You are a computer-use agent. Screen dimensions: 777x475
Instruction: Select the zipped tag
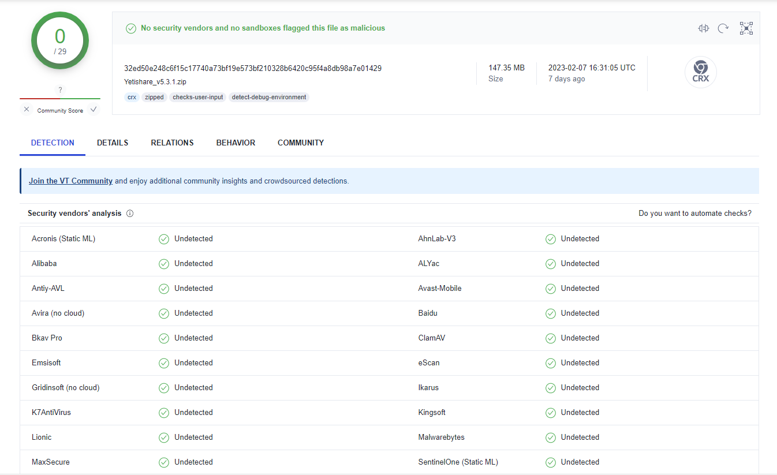[154, 97]
